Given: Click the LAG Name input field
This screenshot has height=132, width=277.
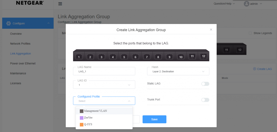Looking at the screenshot, I should click(104, 72).
